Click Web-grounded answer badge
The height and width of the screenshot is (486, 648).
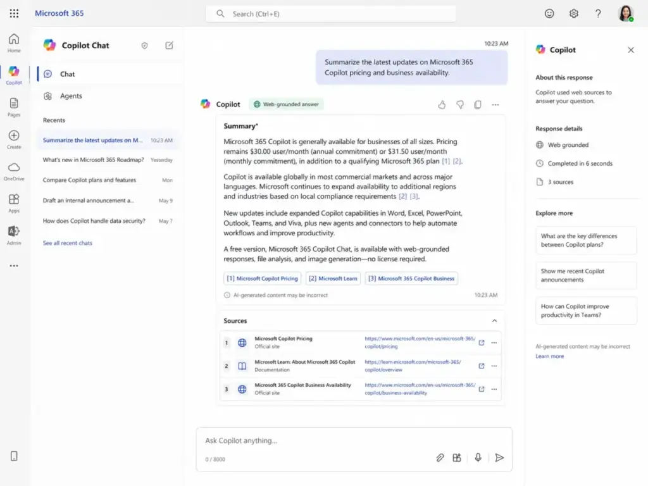[x=286, y=104]
